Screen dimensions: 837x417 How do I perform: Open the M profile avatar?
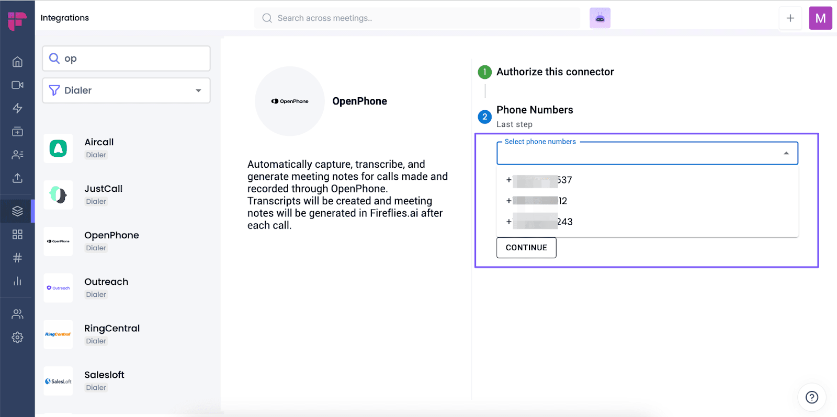point(820,18)
